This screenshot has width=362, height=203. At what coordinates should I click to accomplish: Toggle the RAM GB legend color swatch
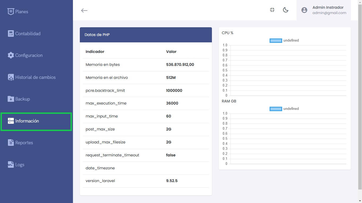(276, 109)
